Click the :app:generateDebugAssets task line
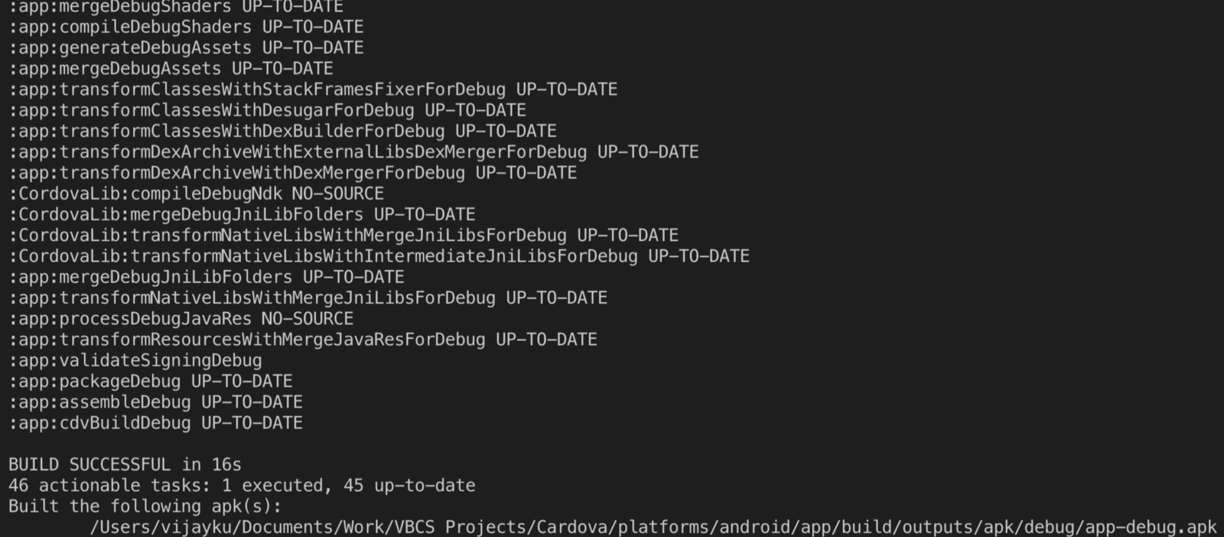The height and width of the screenshot is (537, 1224). pyautogui.click(x=186, y=47)
